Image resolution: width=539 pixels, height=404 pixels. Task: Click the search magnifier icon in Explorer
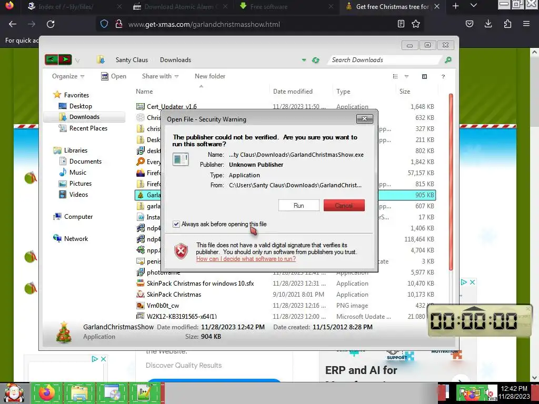coord(448,60)
